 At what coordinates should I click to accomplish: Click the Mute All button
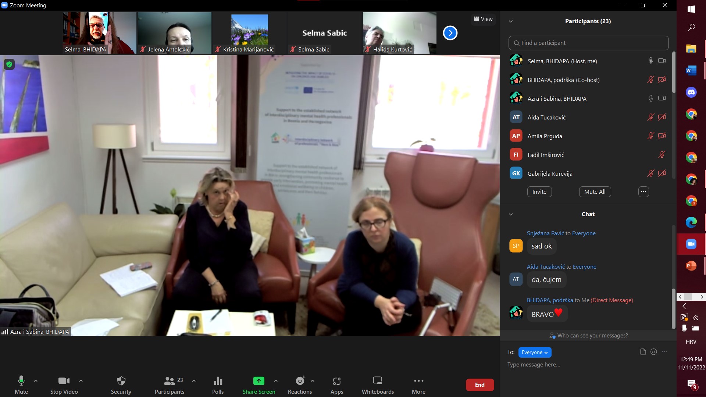pyautogui.click(x=595, y=192)
